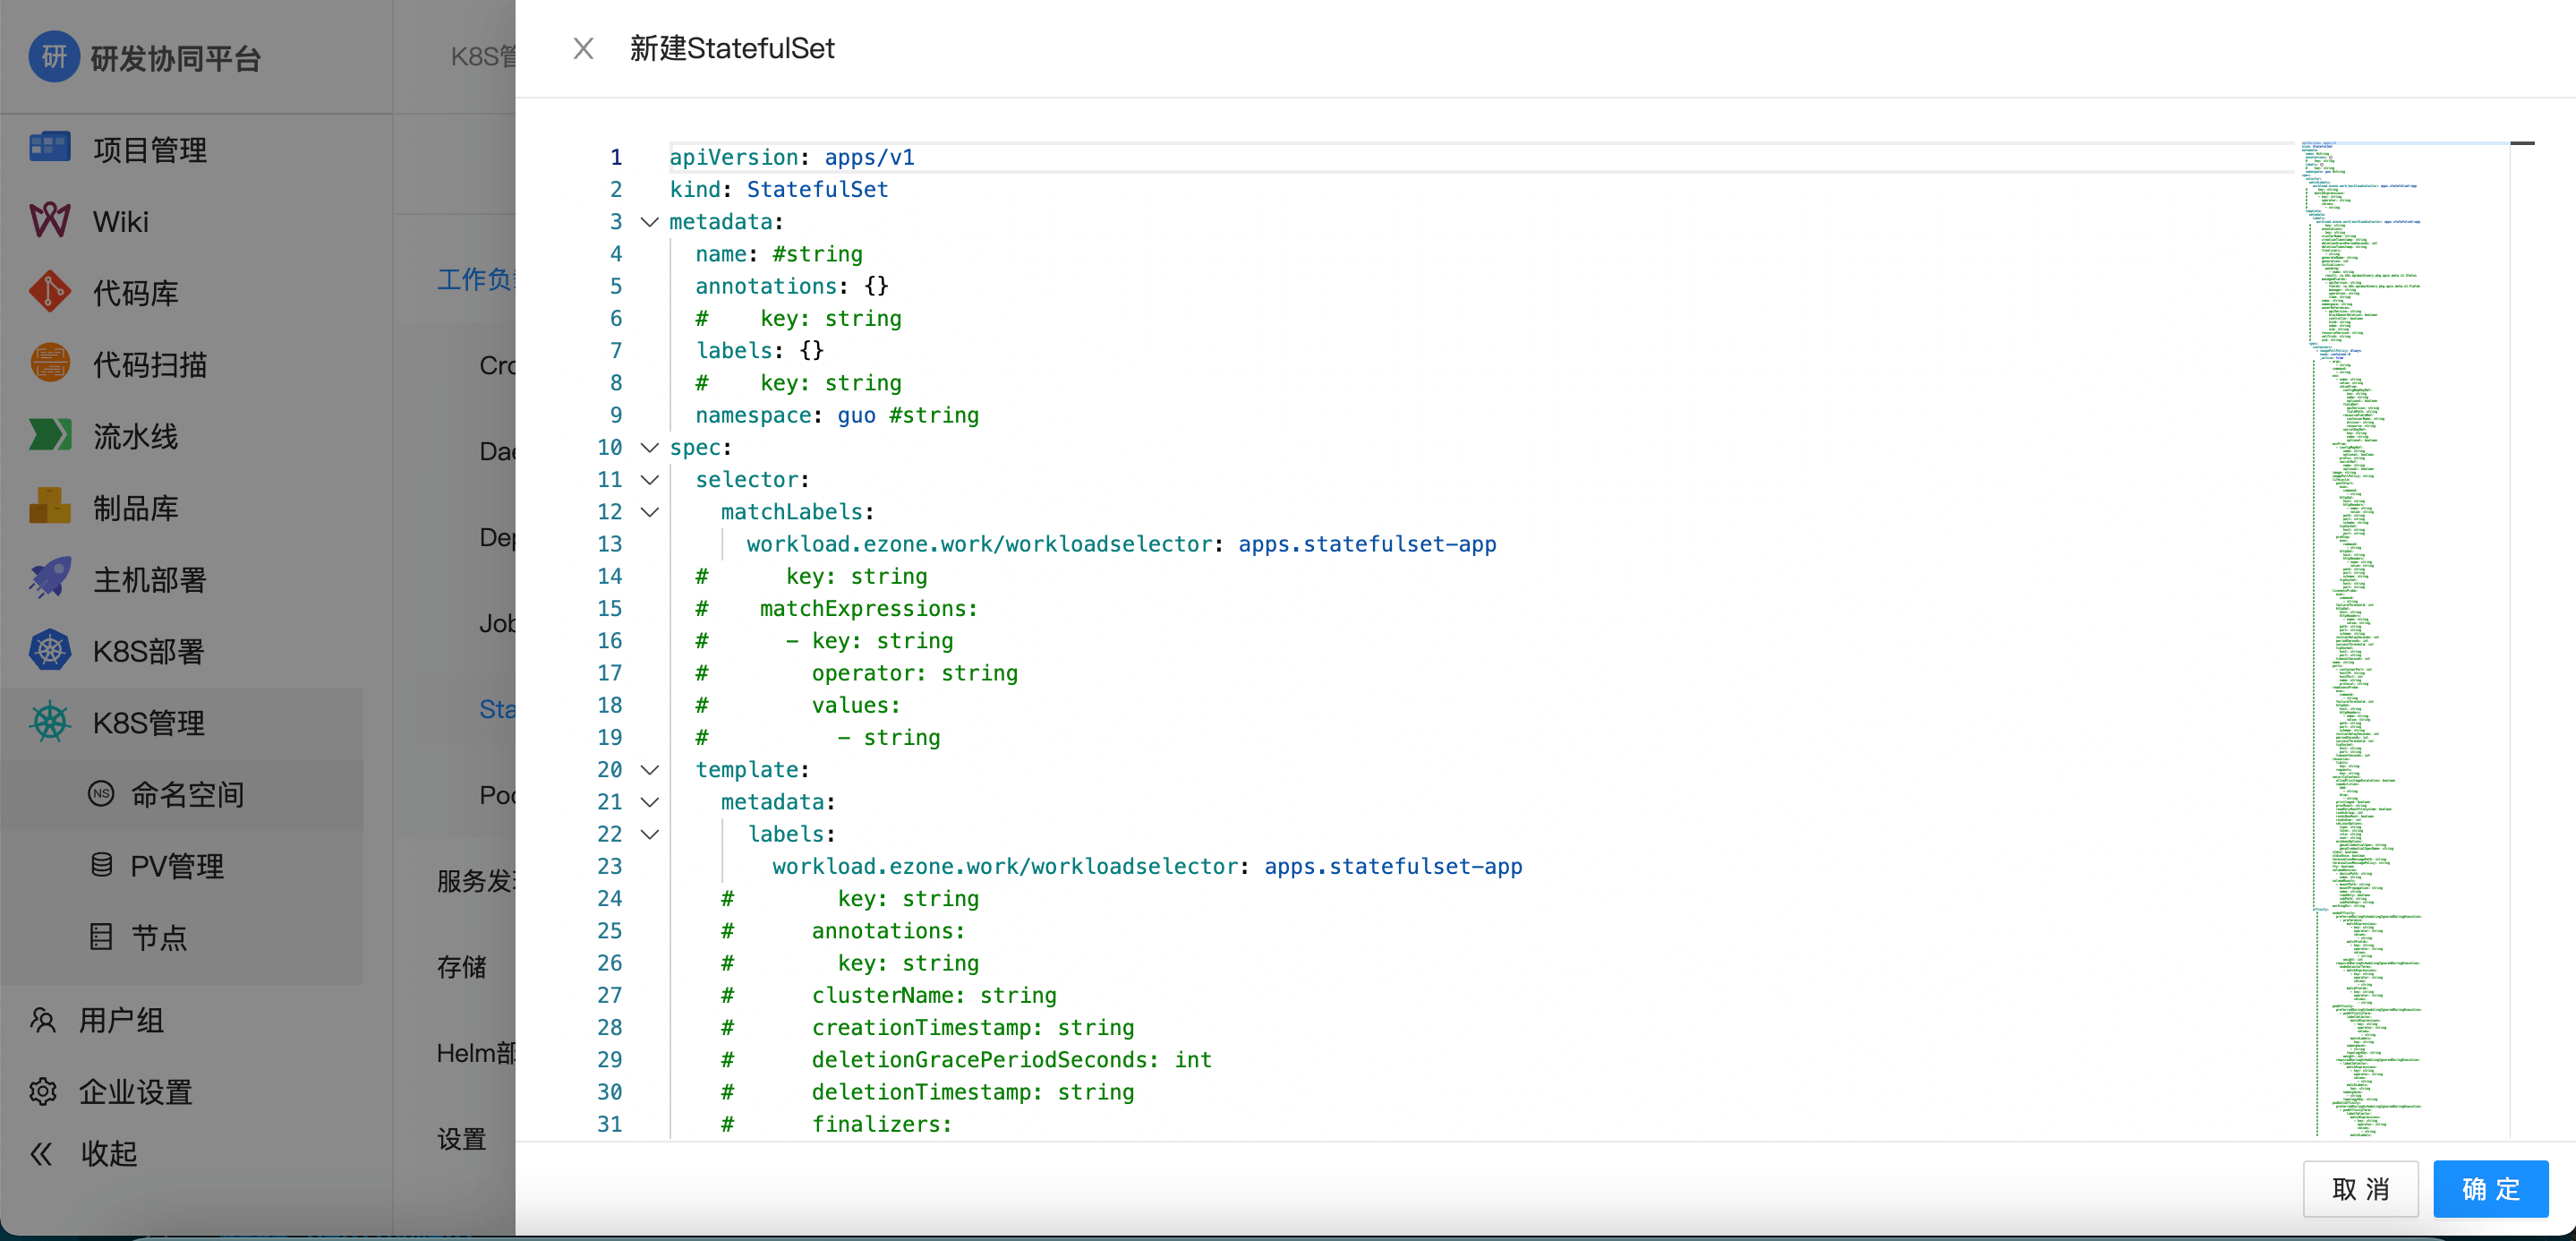2576x1241 pixels.
Task: Fold the template block on line 20
Action: click(649, 770)
